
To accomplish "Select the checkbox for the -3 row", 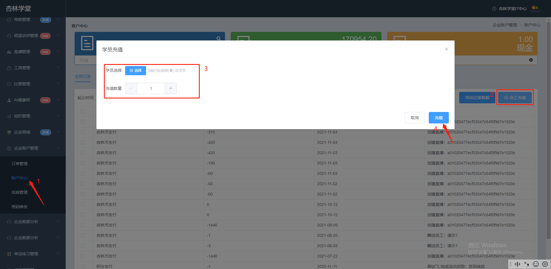I will 83,246.
